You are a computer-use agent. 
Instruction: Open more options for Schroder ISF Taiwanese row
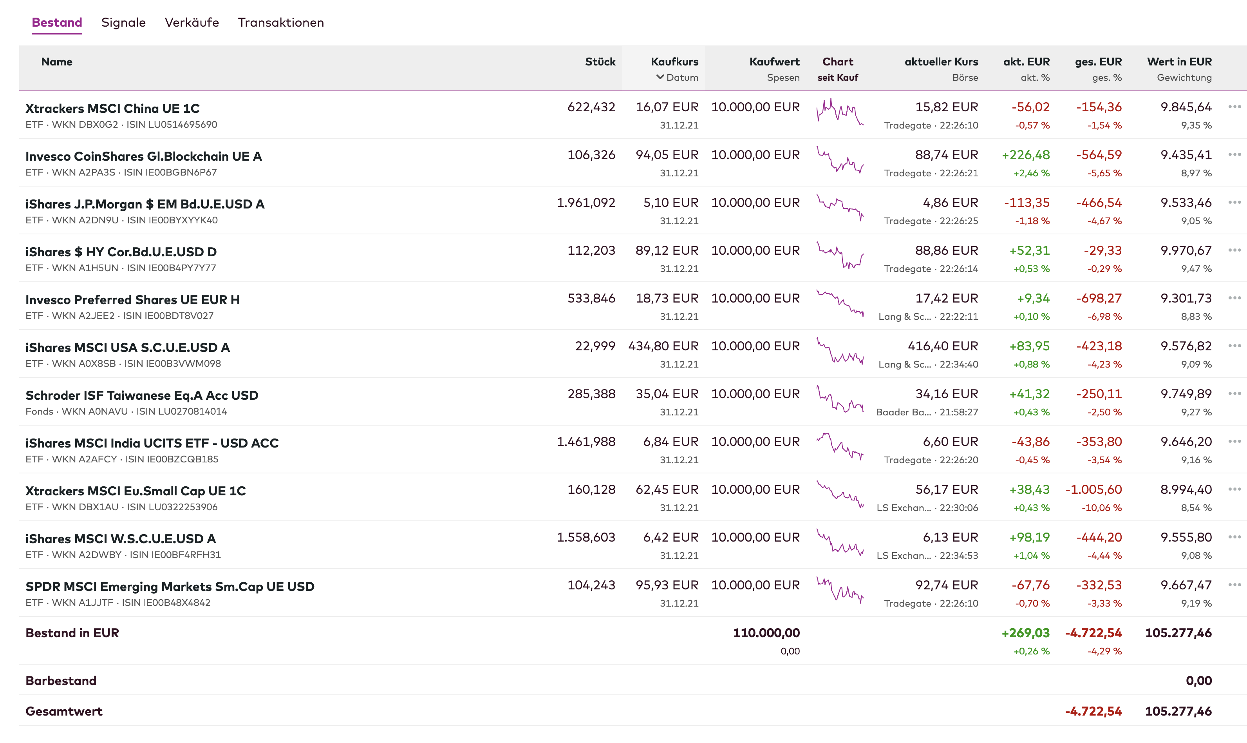coord(1234,393)
